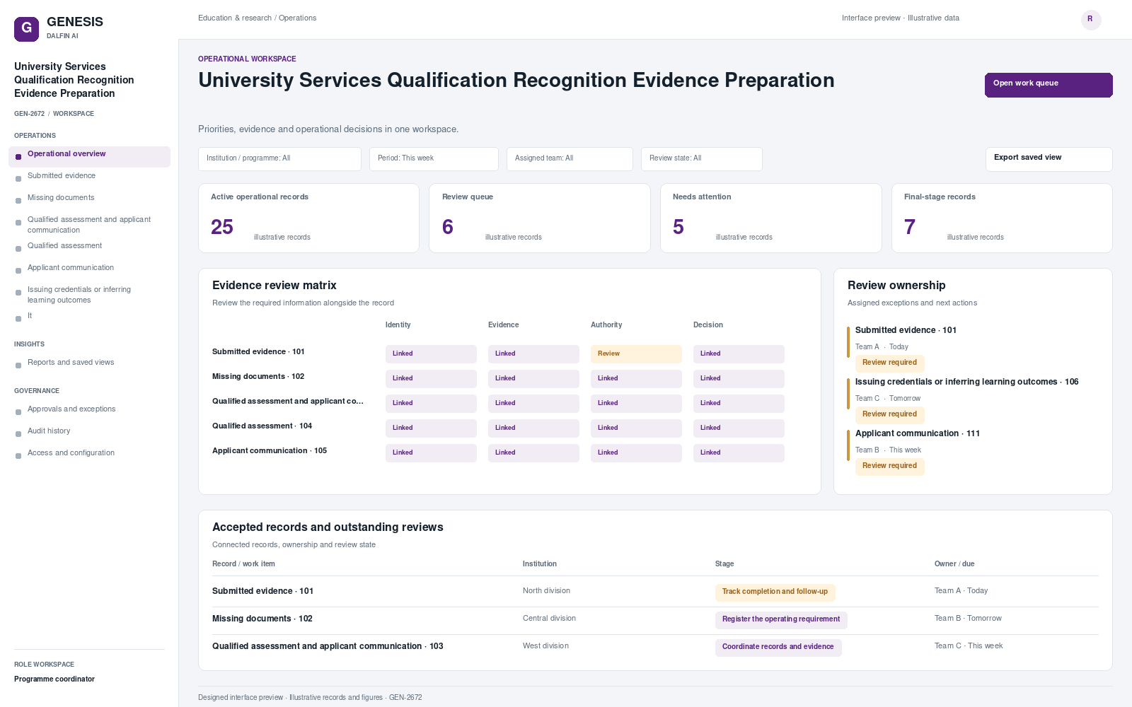Image resolution: width=1132 pixels, height=707 pixels.
Task: Click Decision Linked chip for Applicant communication 105
Action: (x=739, y=453)
